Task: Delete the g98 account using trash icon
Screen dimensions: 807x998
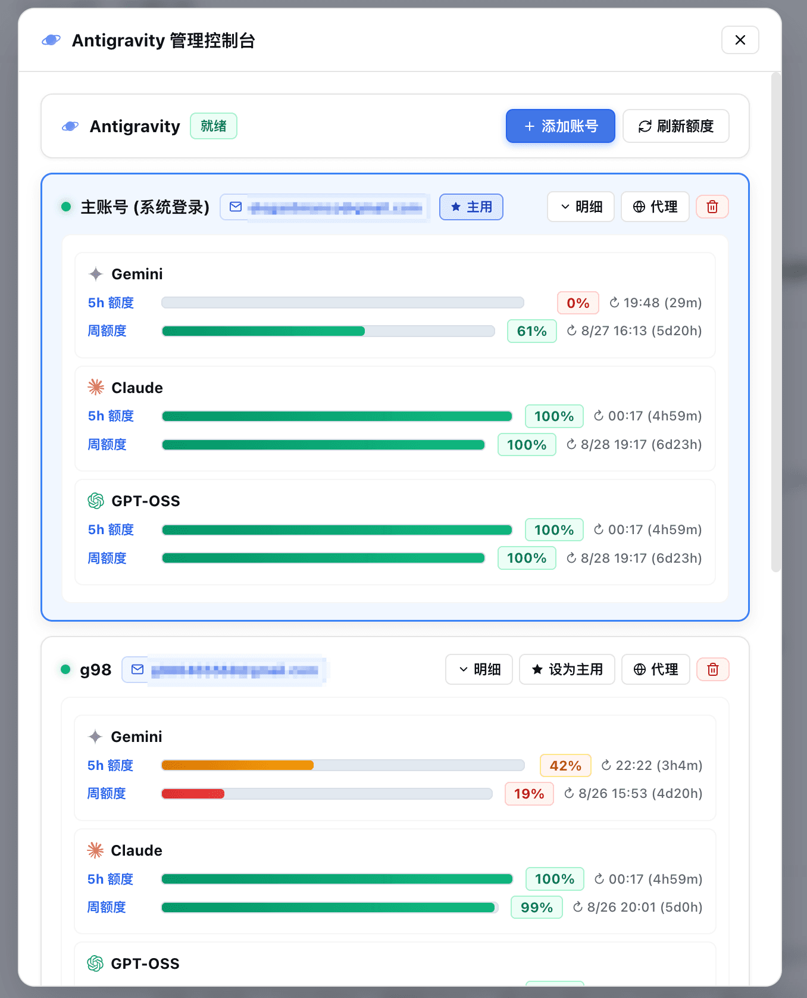Action: pyautogui.click(x=713, y=669)
